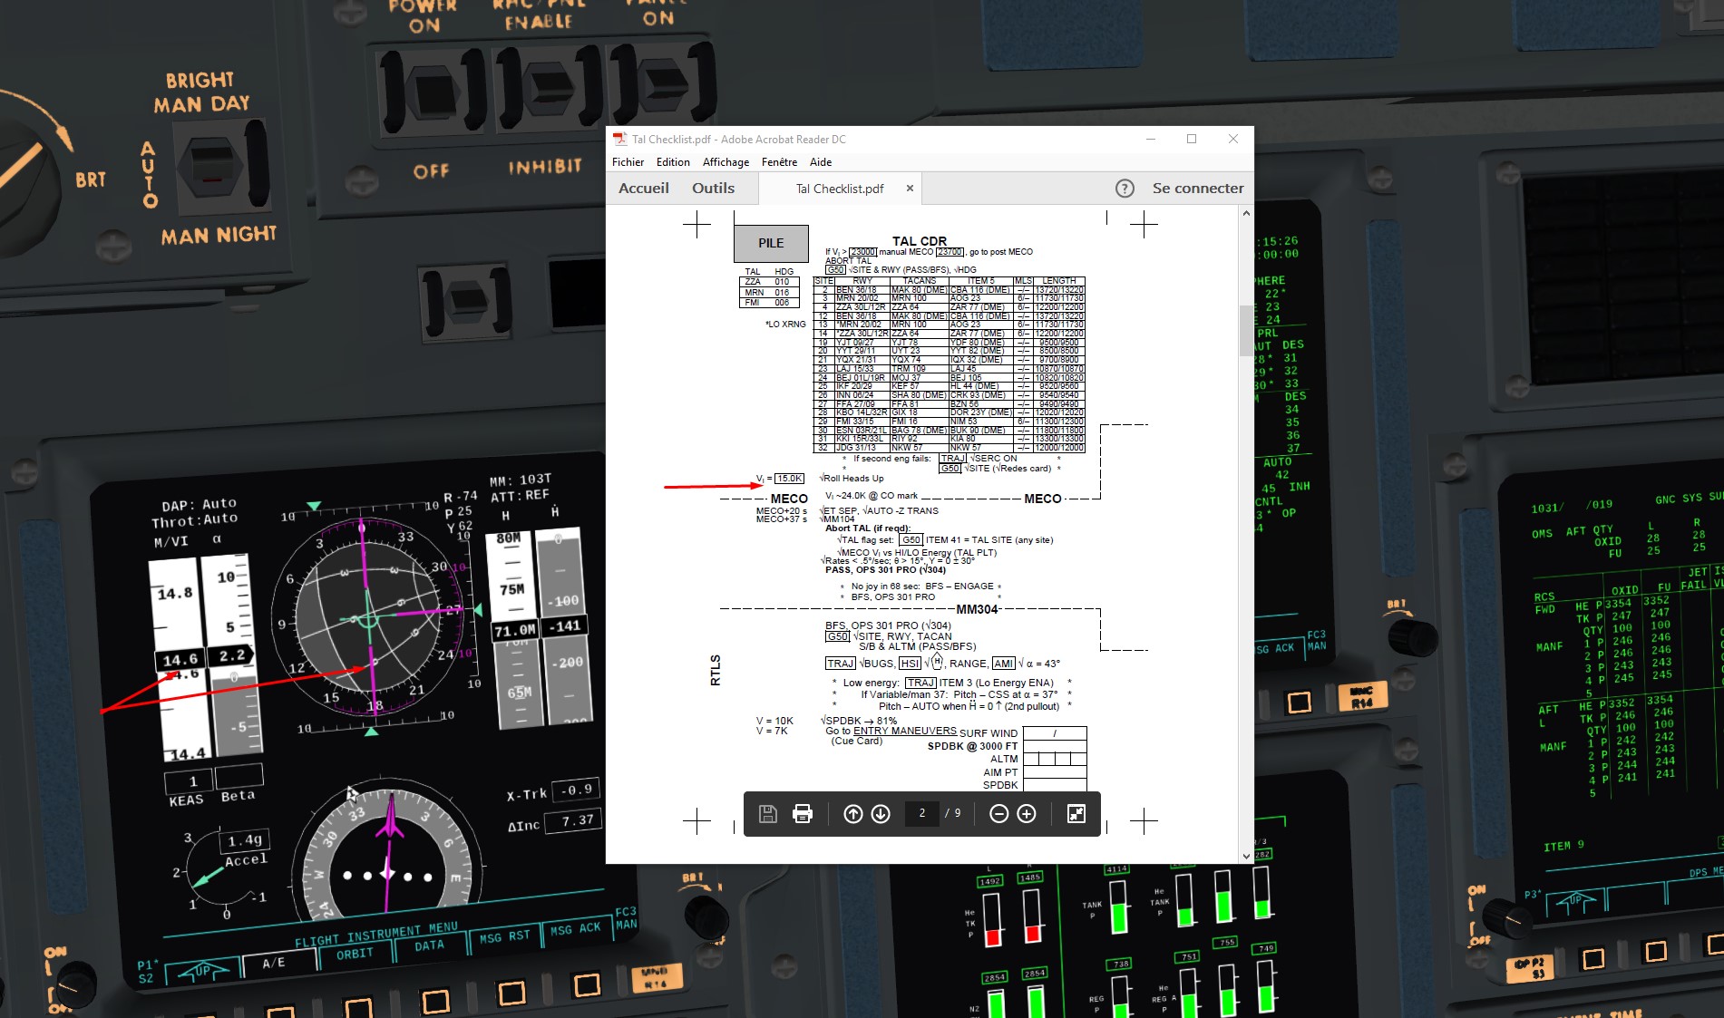Click the 1.4g Accel readout
Image resolution: width=1724 pixels, height=1018 pixels.
(x=243, y=840)
